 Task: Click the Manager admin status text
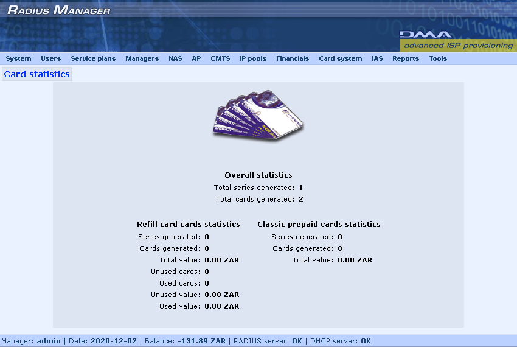click(x=31, y=341)
